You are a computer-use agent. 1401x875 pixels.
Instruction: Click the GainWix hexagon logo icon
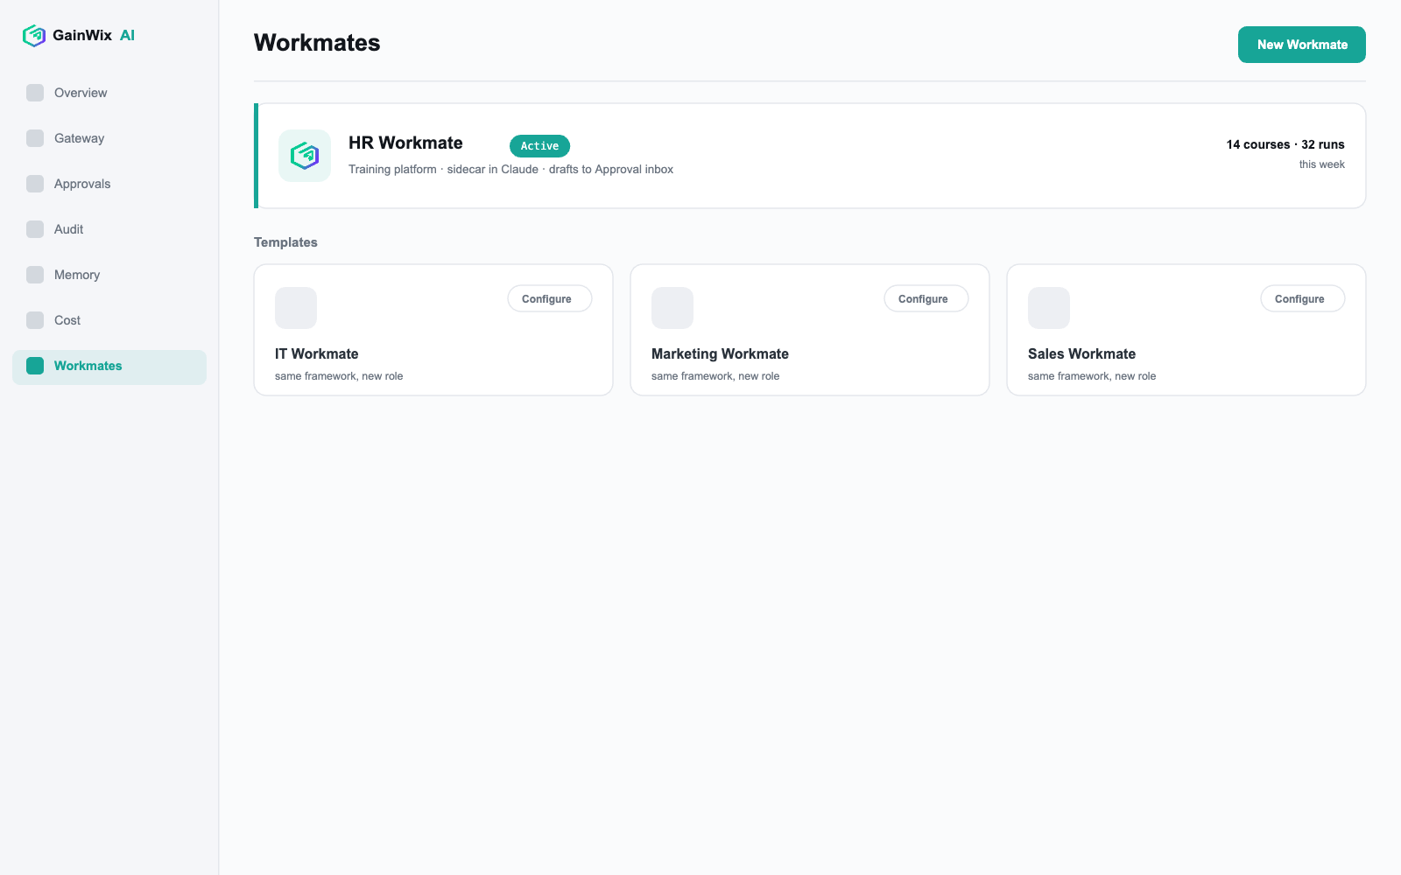pyautogui.click(x=34, y=35)
